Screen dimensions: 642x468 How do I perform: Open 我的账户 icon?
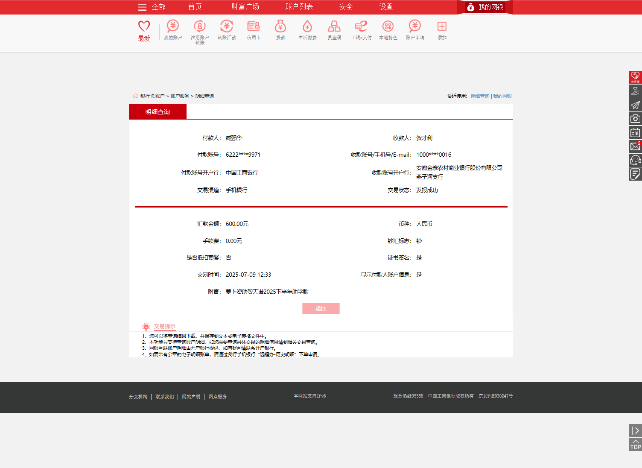173,26
